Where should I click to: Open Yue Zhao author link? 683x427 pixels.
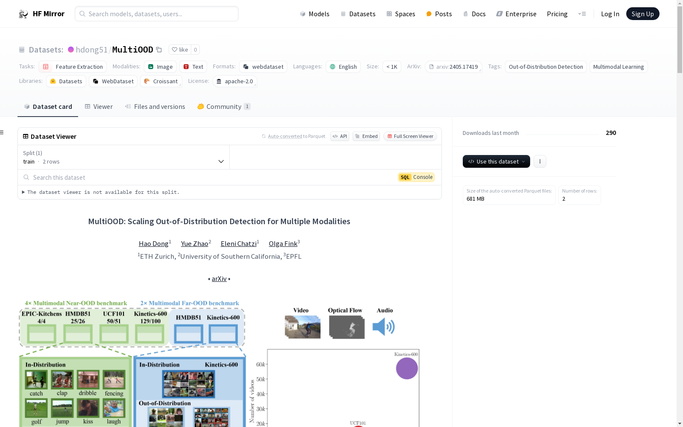(195, 244)
